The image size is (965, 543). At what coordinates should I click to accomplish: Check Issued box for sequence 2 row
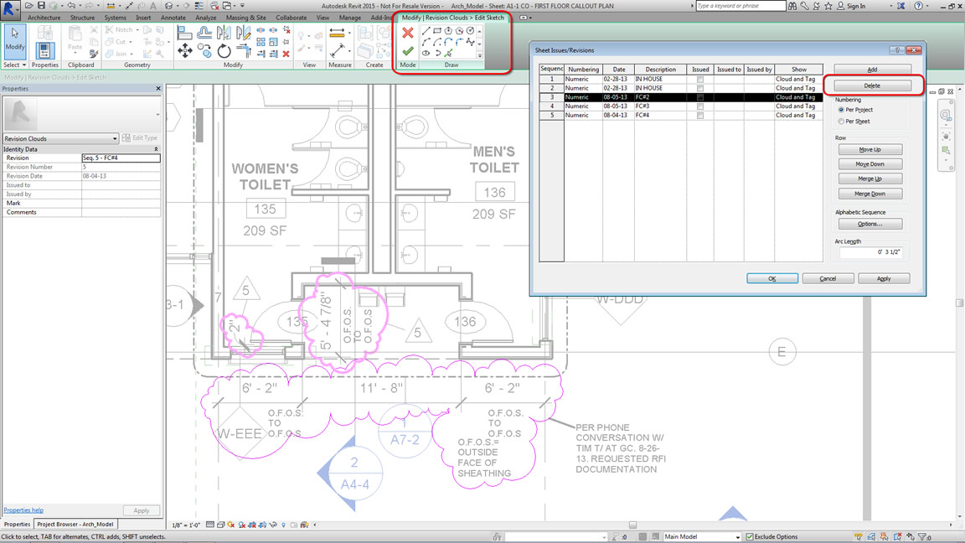point(699,89)
